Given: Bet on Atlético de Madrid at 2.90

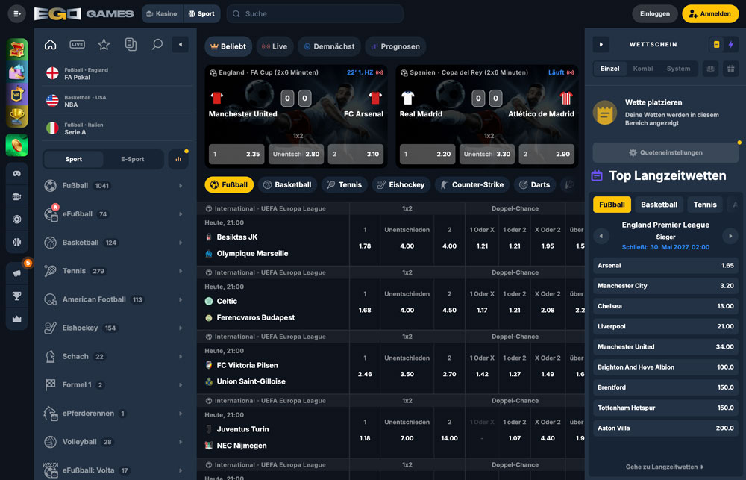Looking at the screenshot, I should [x=546, y=154].
